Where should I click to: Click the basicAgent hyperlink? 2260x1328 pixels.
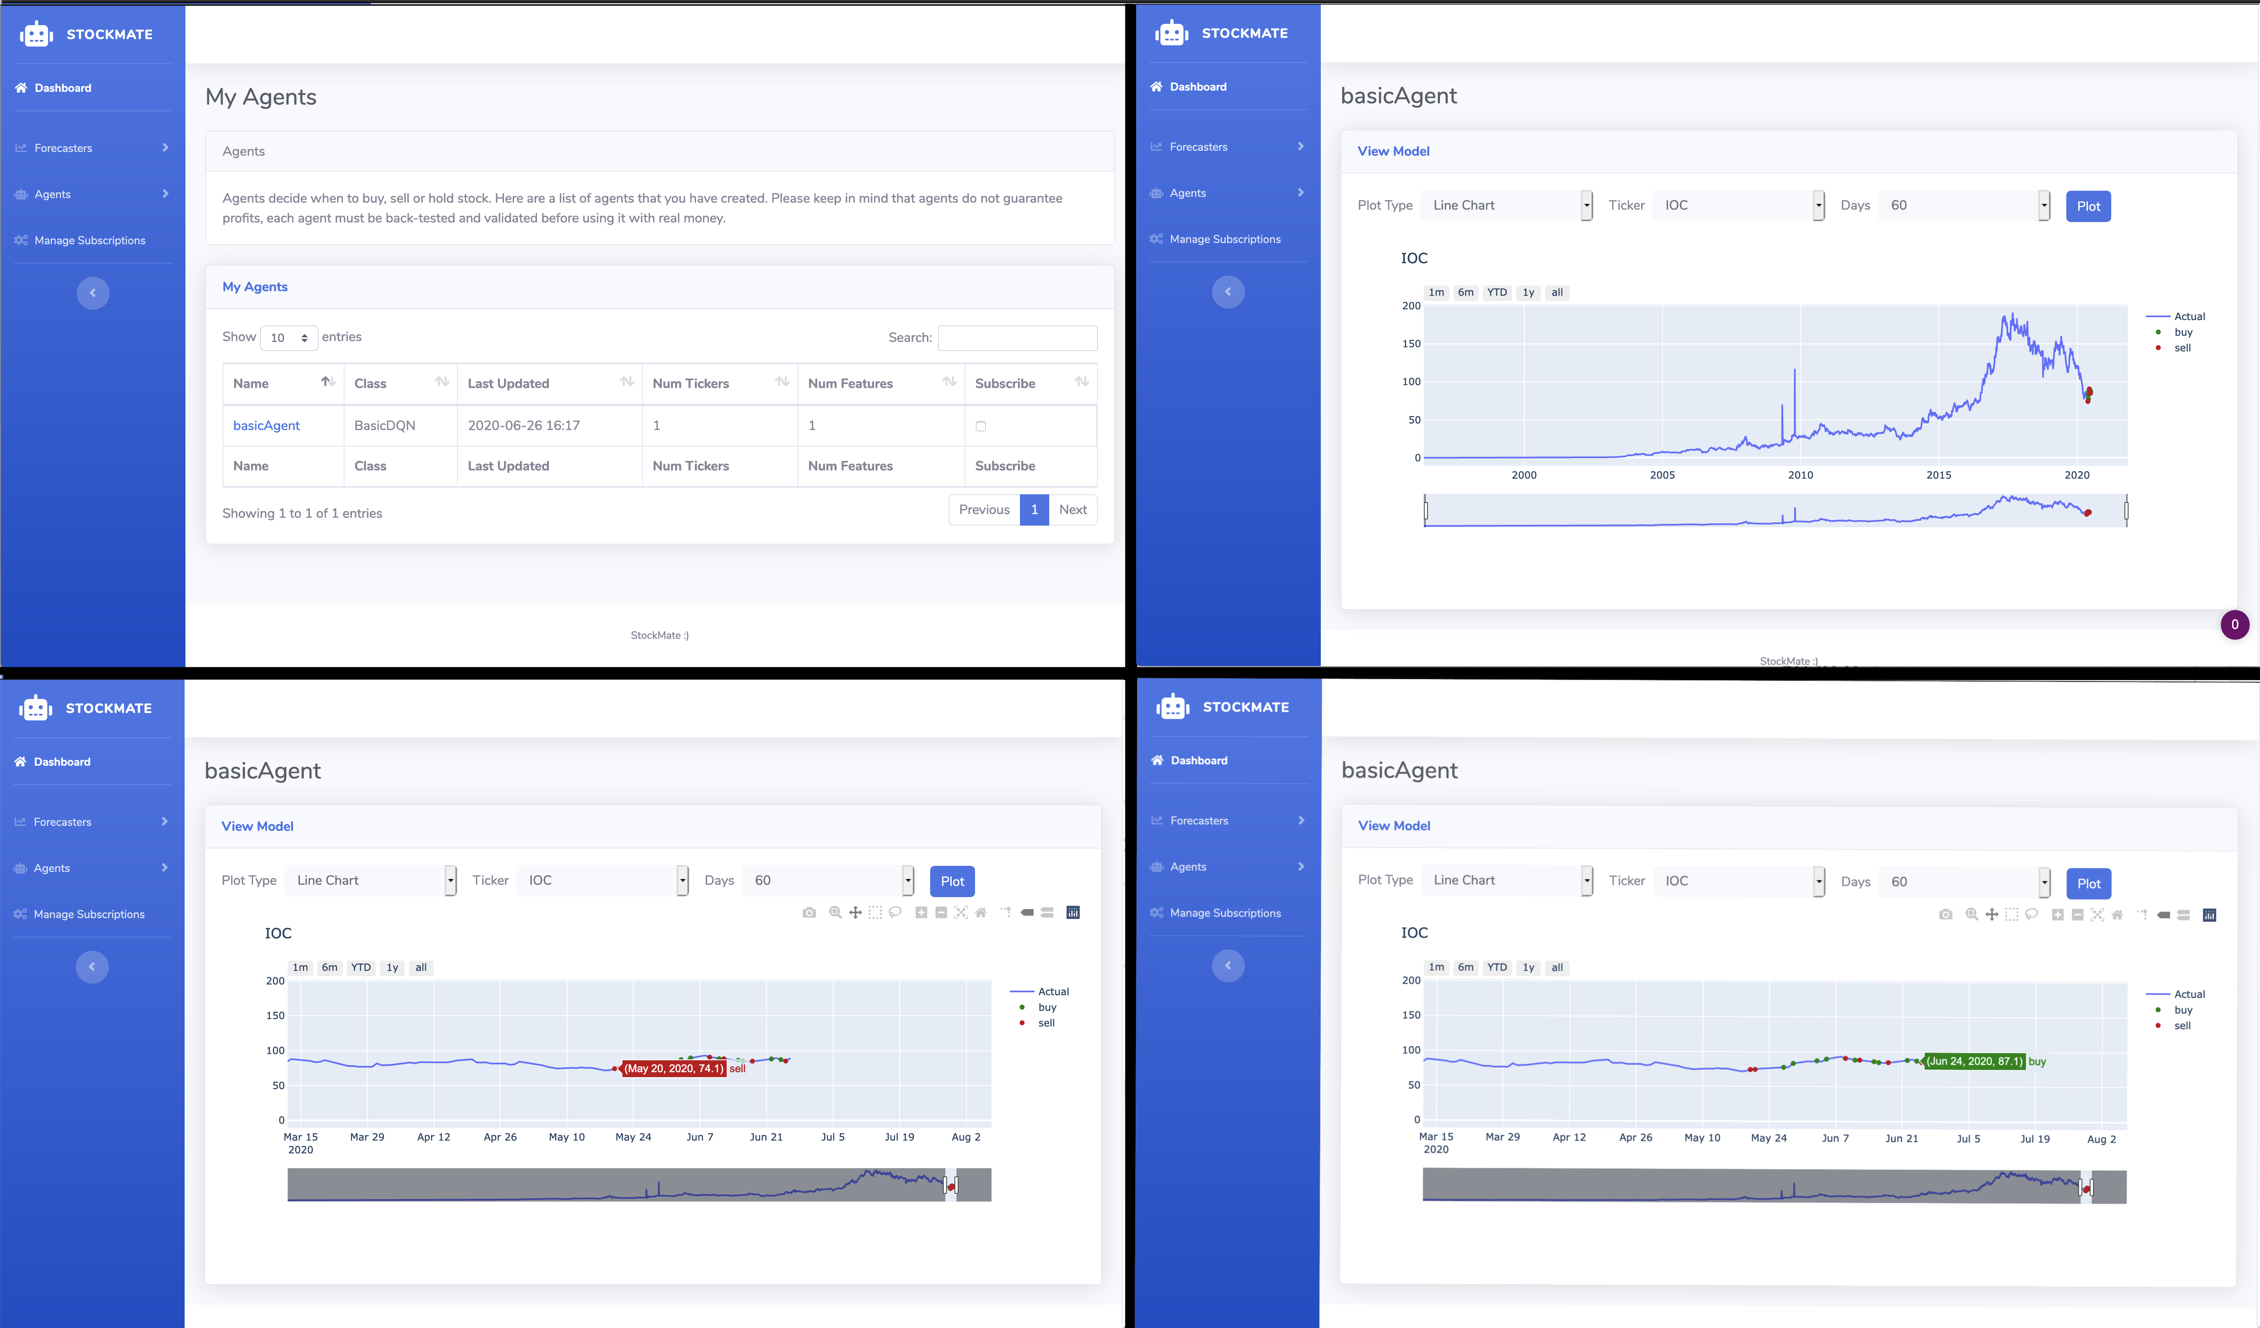tap(266, 425)
